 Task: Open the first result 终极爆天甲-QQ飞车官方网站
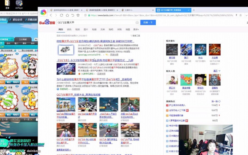tap(95, 41)
